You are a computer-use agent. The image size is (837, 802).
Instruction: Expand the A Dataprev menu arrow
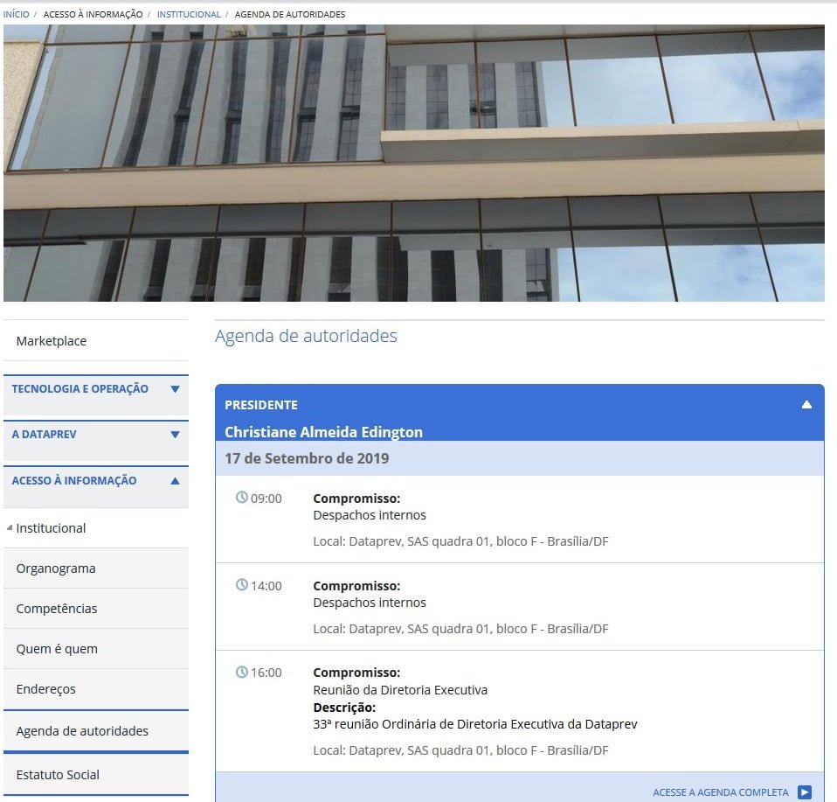(x=175, y=435)
